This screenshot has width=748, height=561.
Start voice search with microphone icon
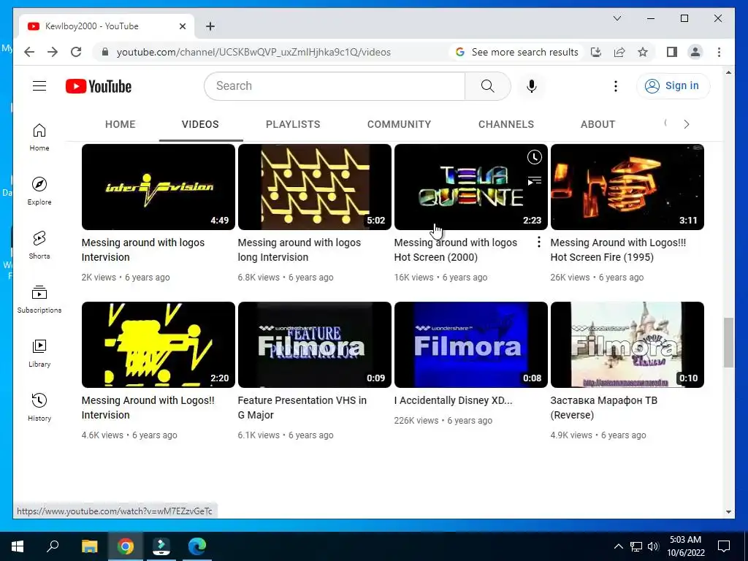pos(532,86)
